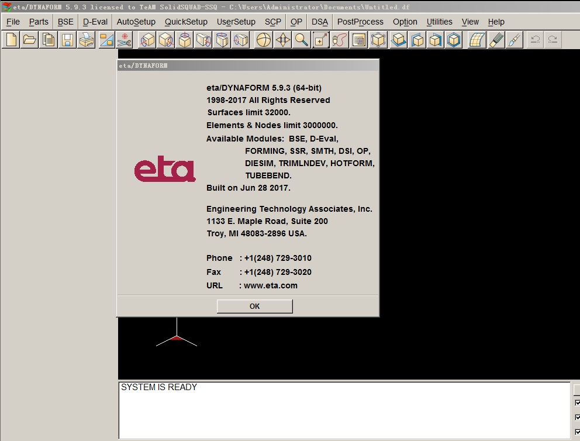Image resolution: width=580 pixels, height=441 pixels.
Task: Click the import documents icon beside Open
Action: tap(49, 40)
